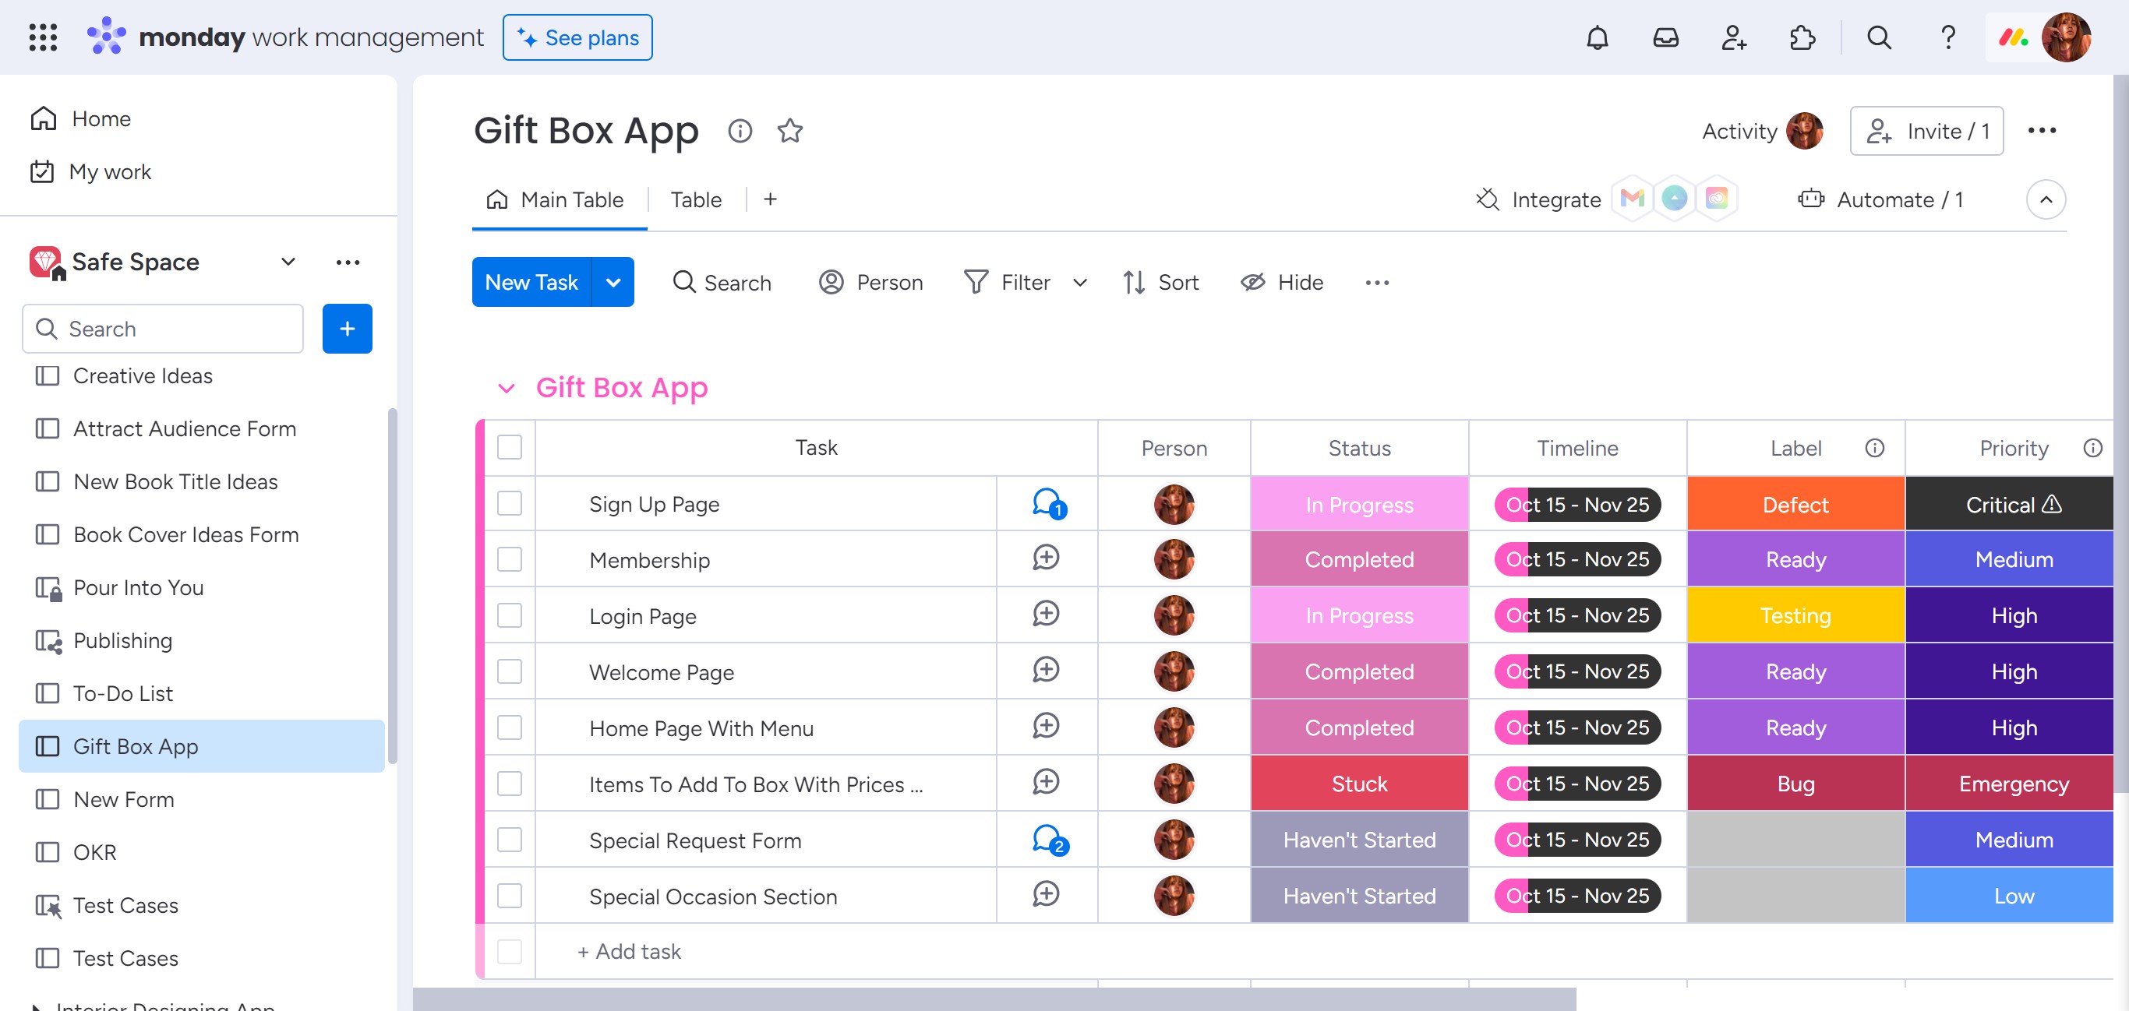The width and height of the screenshot is (2129, 1011).
Task: Show board info for Gift Box App
Action: [740, 131]
